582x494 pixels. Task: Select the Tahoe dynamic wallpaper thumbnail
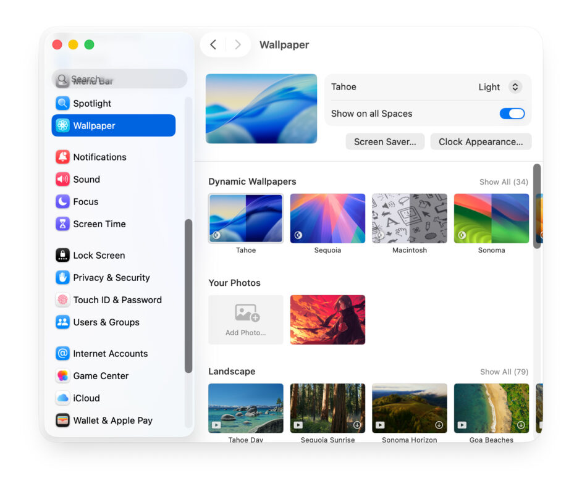pyautogui.click(x=246, y=218)
